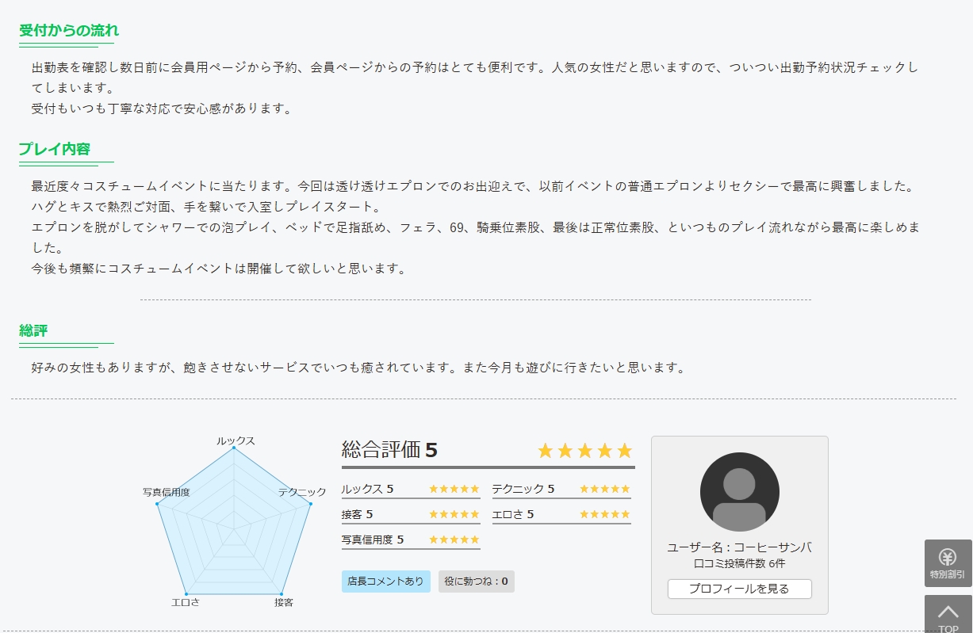Click username コーヒーサンバ
973x633 pixels.
coord(772,547)
